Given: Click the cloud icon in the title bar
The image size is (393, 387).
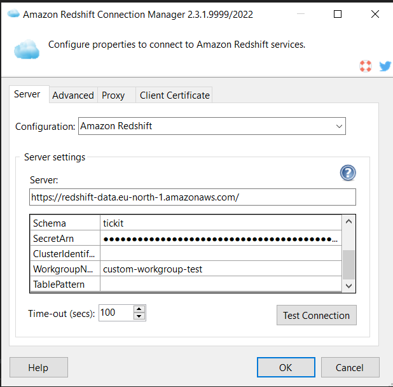Looking at the screenshot, I should [13, 13].
